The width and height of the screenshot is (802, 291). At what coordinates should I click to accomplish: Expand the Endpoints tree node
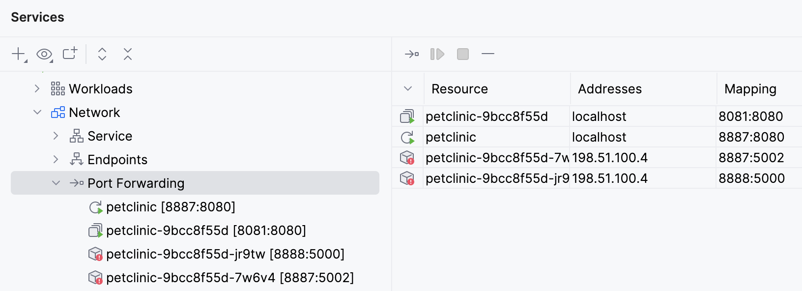point(56,159)
